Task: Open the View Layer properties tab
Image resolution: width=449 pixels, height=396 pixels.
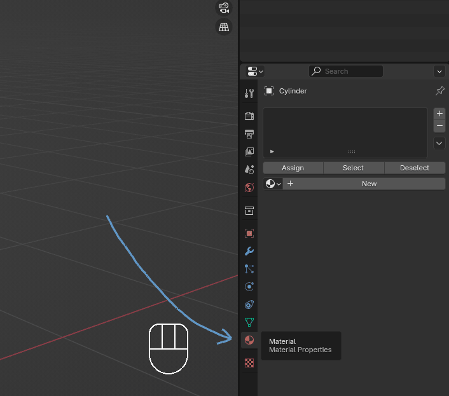Action: [x=249, y=152]
